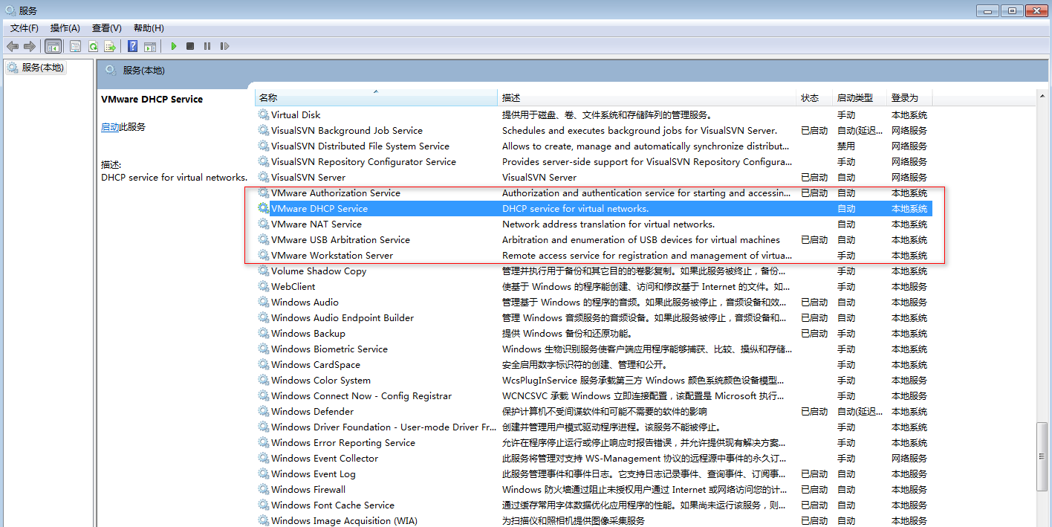Click the gear icon beside Virtual Disk
The width and height of the screenshot is (1052, 527).
pos(263,114)
